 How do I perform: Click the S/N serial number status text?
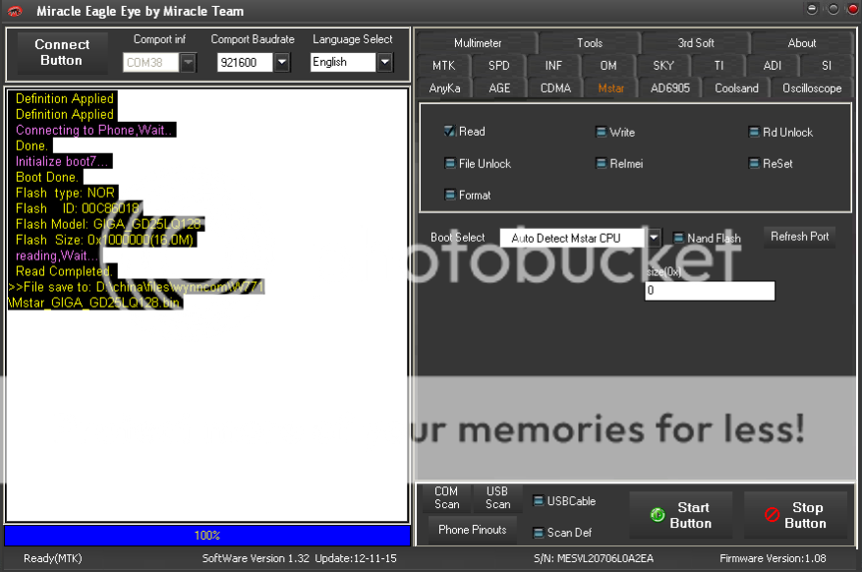click(594, 559)
